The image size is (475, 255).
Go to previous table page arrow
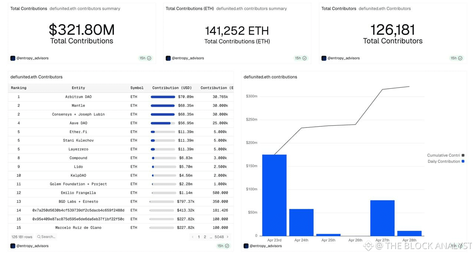(193, 237)
